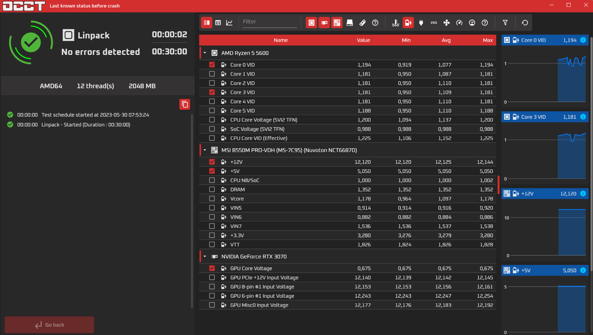Check the CPU NB/SoC checkbox
This screenshot has height=335, width=593.
(212, 180)
